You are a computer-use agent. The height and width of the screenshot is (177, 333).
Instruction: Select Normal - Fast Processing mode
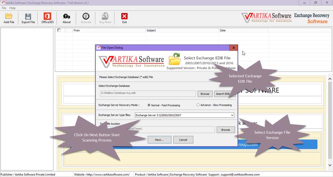pos(164,105)
